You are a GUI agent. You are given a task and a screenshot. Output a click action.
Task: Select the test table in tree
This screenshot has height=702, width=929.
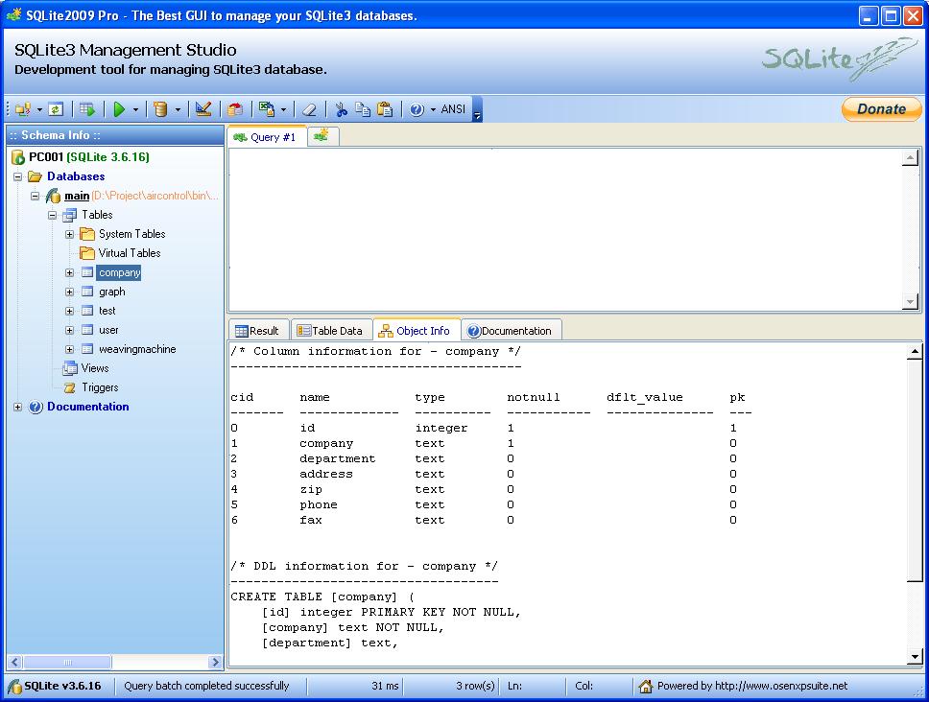click(107, 311)
